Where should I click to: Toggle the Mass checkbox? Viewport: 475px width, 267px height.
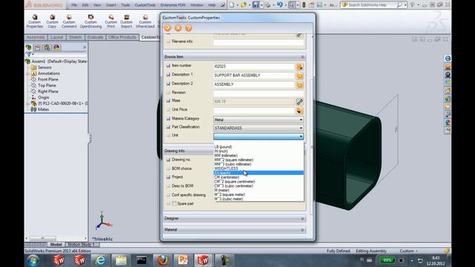[x=168, y=101]
